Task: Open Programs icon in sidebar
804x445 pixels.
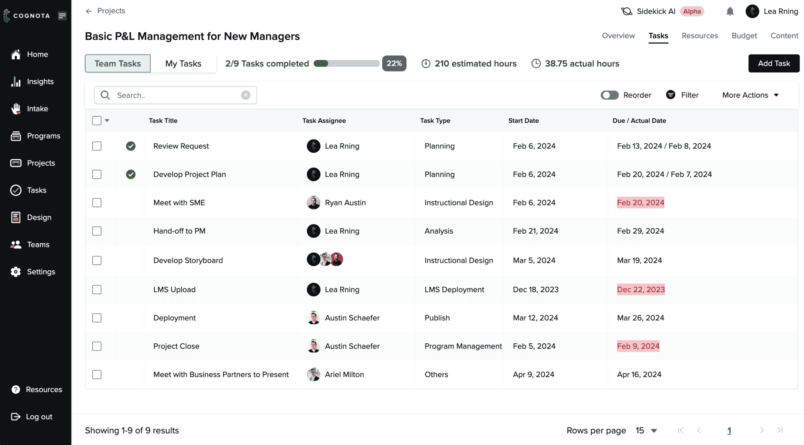Action: (16, 136)
